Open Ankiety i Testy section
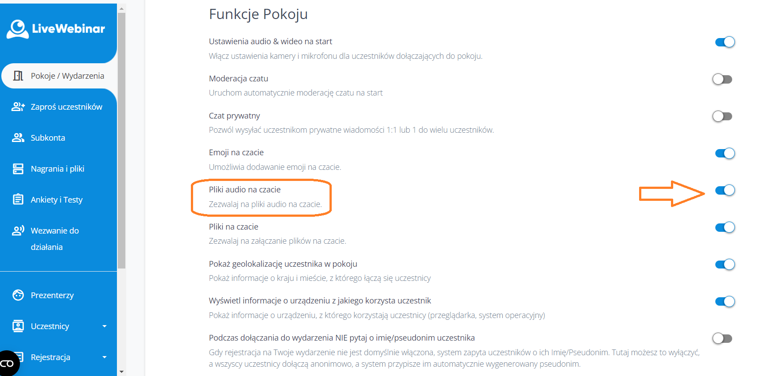 (x=57, y=200)
